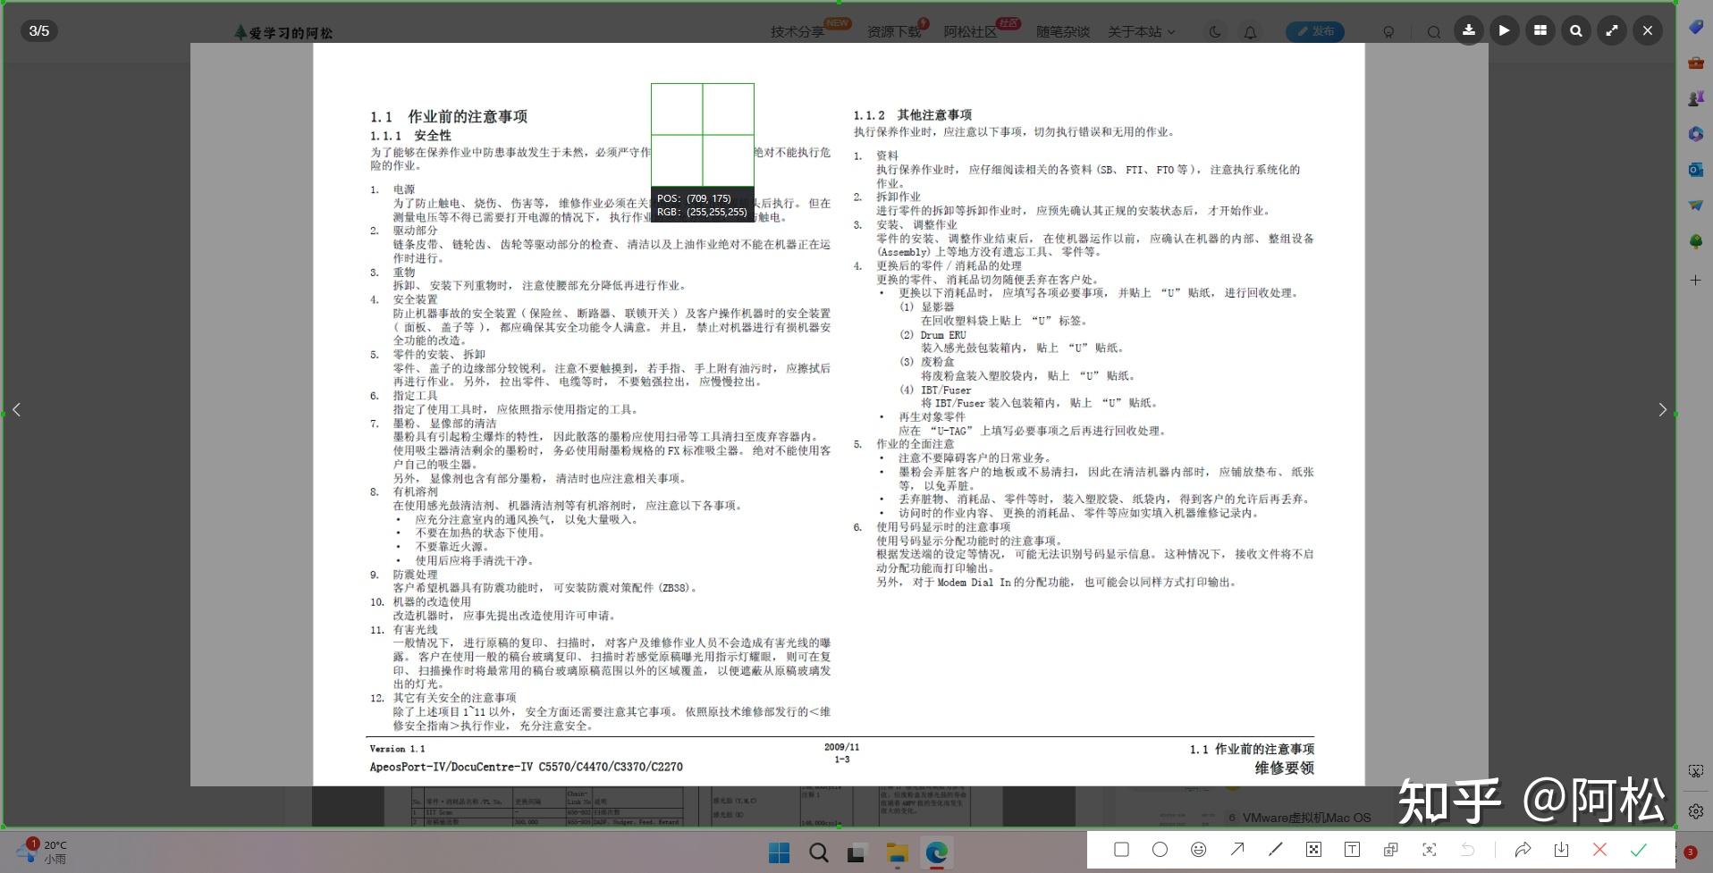Click the award badge icon in header
Viewport: 1713px width, 873px height.
click(1388, 32)
